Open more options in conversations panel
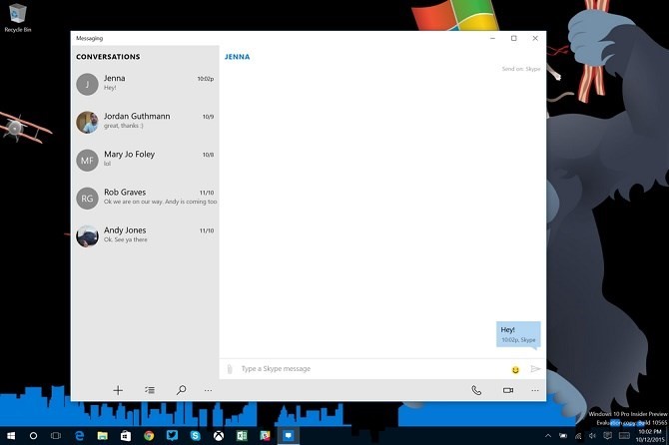This screenshot has height=445, width=669. pyautogui.click(x=208, y=390)
